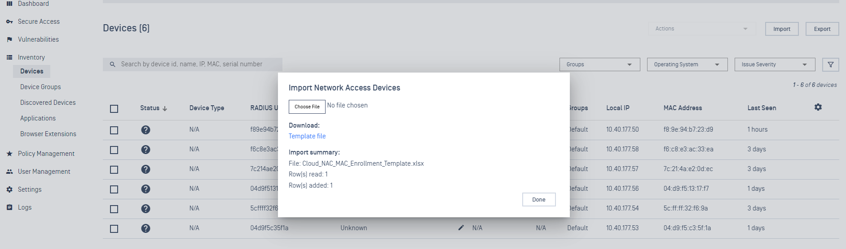Click the filter funnel icon
The image size is (846, 249).
pyautogui.click(x=830, y=64)
